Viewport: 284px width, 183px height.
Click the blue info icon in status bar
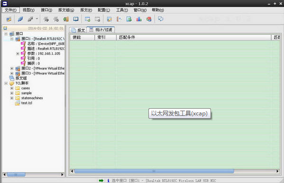(108, 181)
